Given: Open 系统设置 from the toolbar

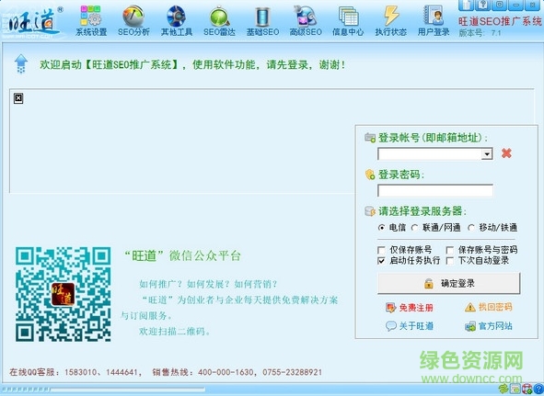Looking at the screenshot, I should 91,21.
